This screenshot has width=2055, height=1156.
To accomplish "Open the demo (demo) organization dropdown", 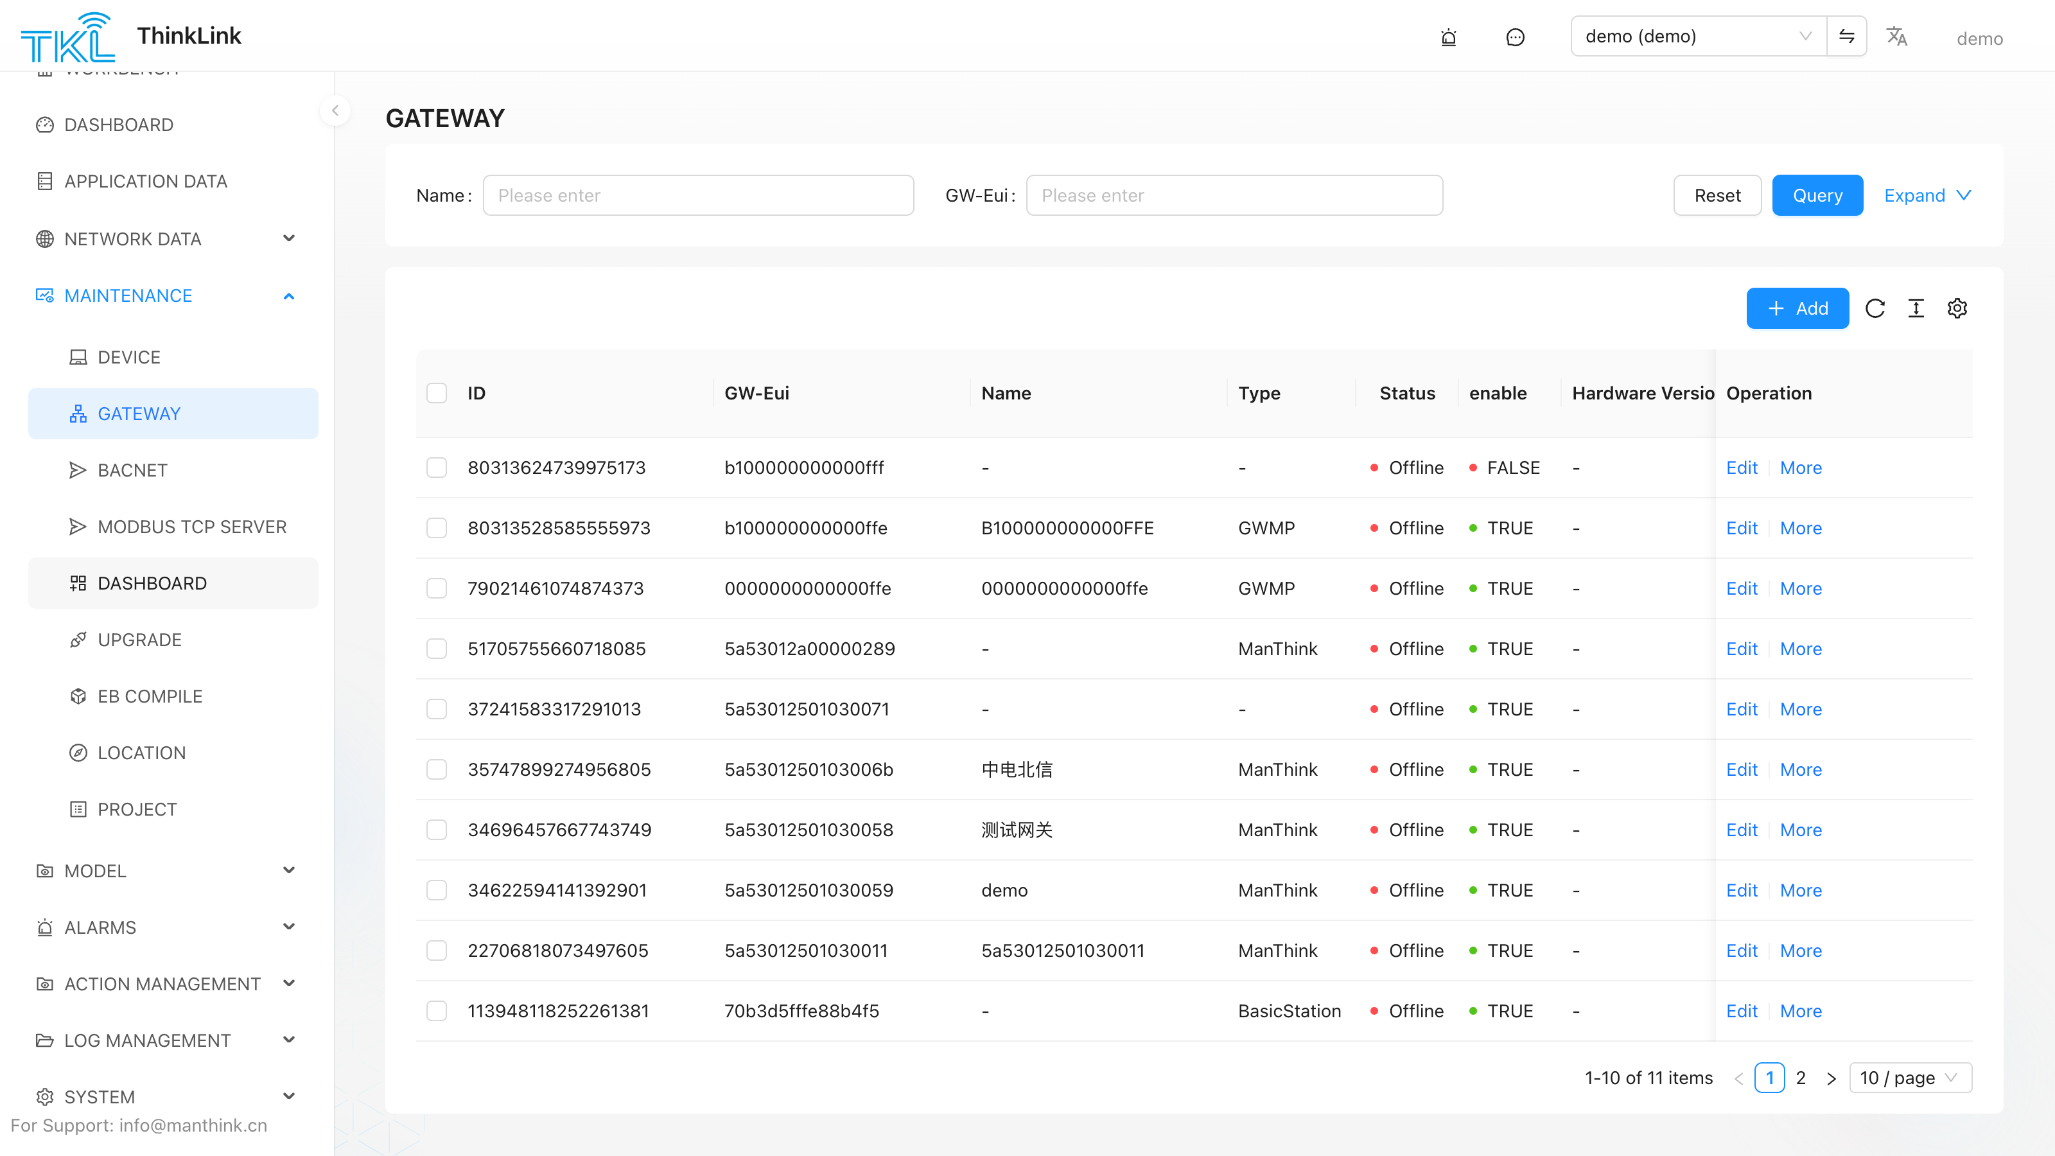I will 1699,36.
